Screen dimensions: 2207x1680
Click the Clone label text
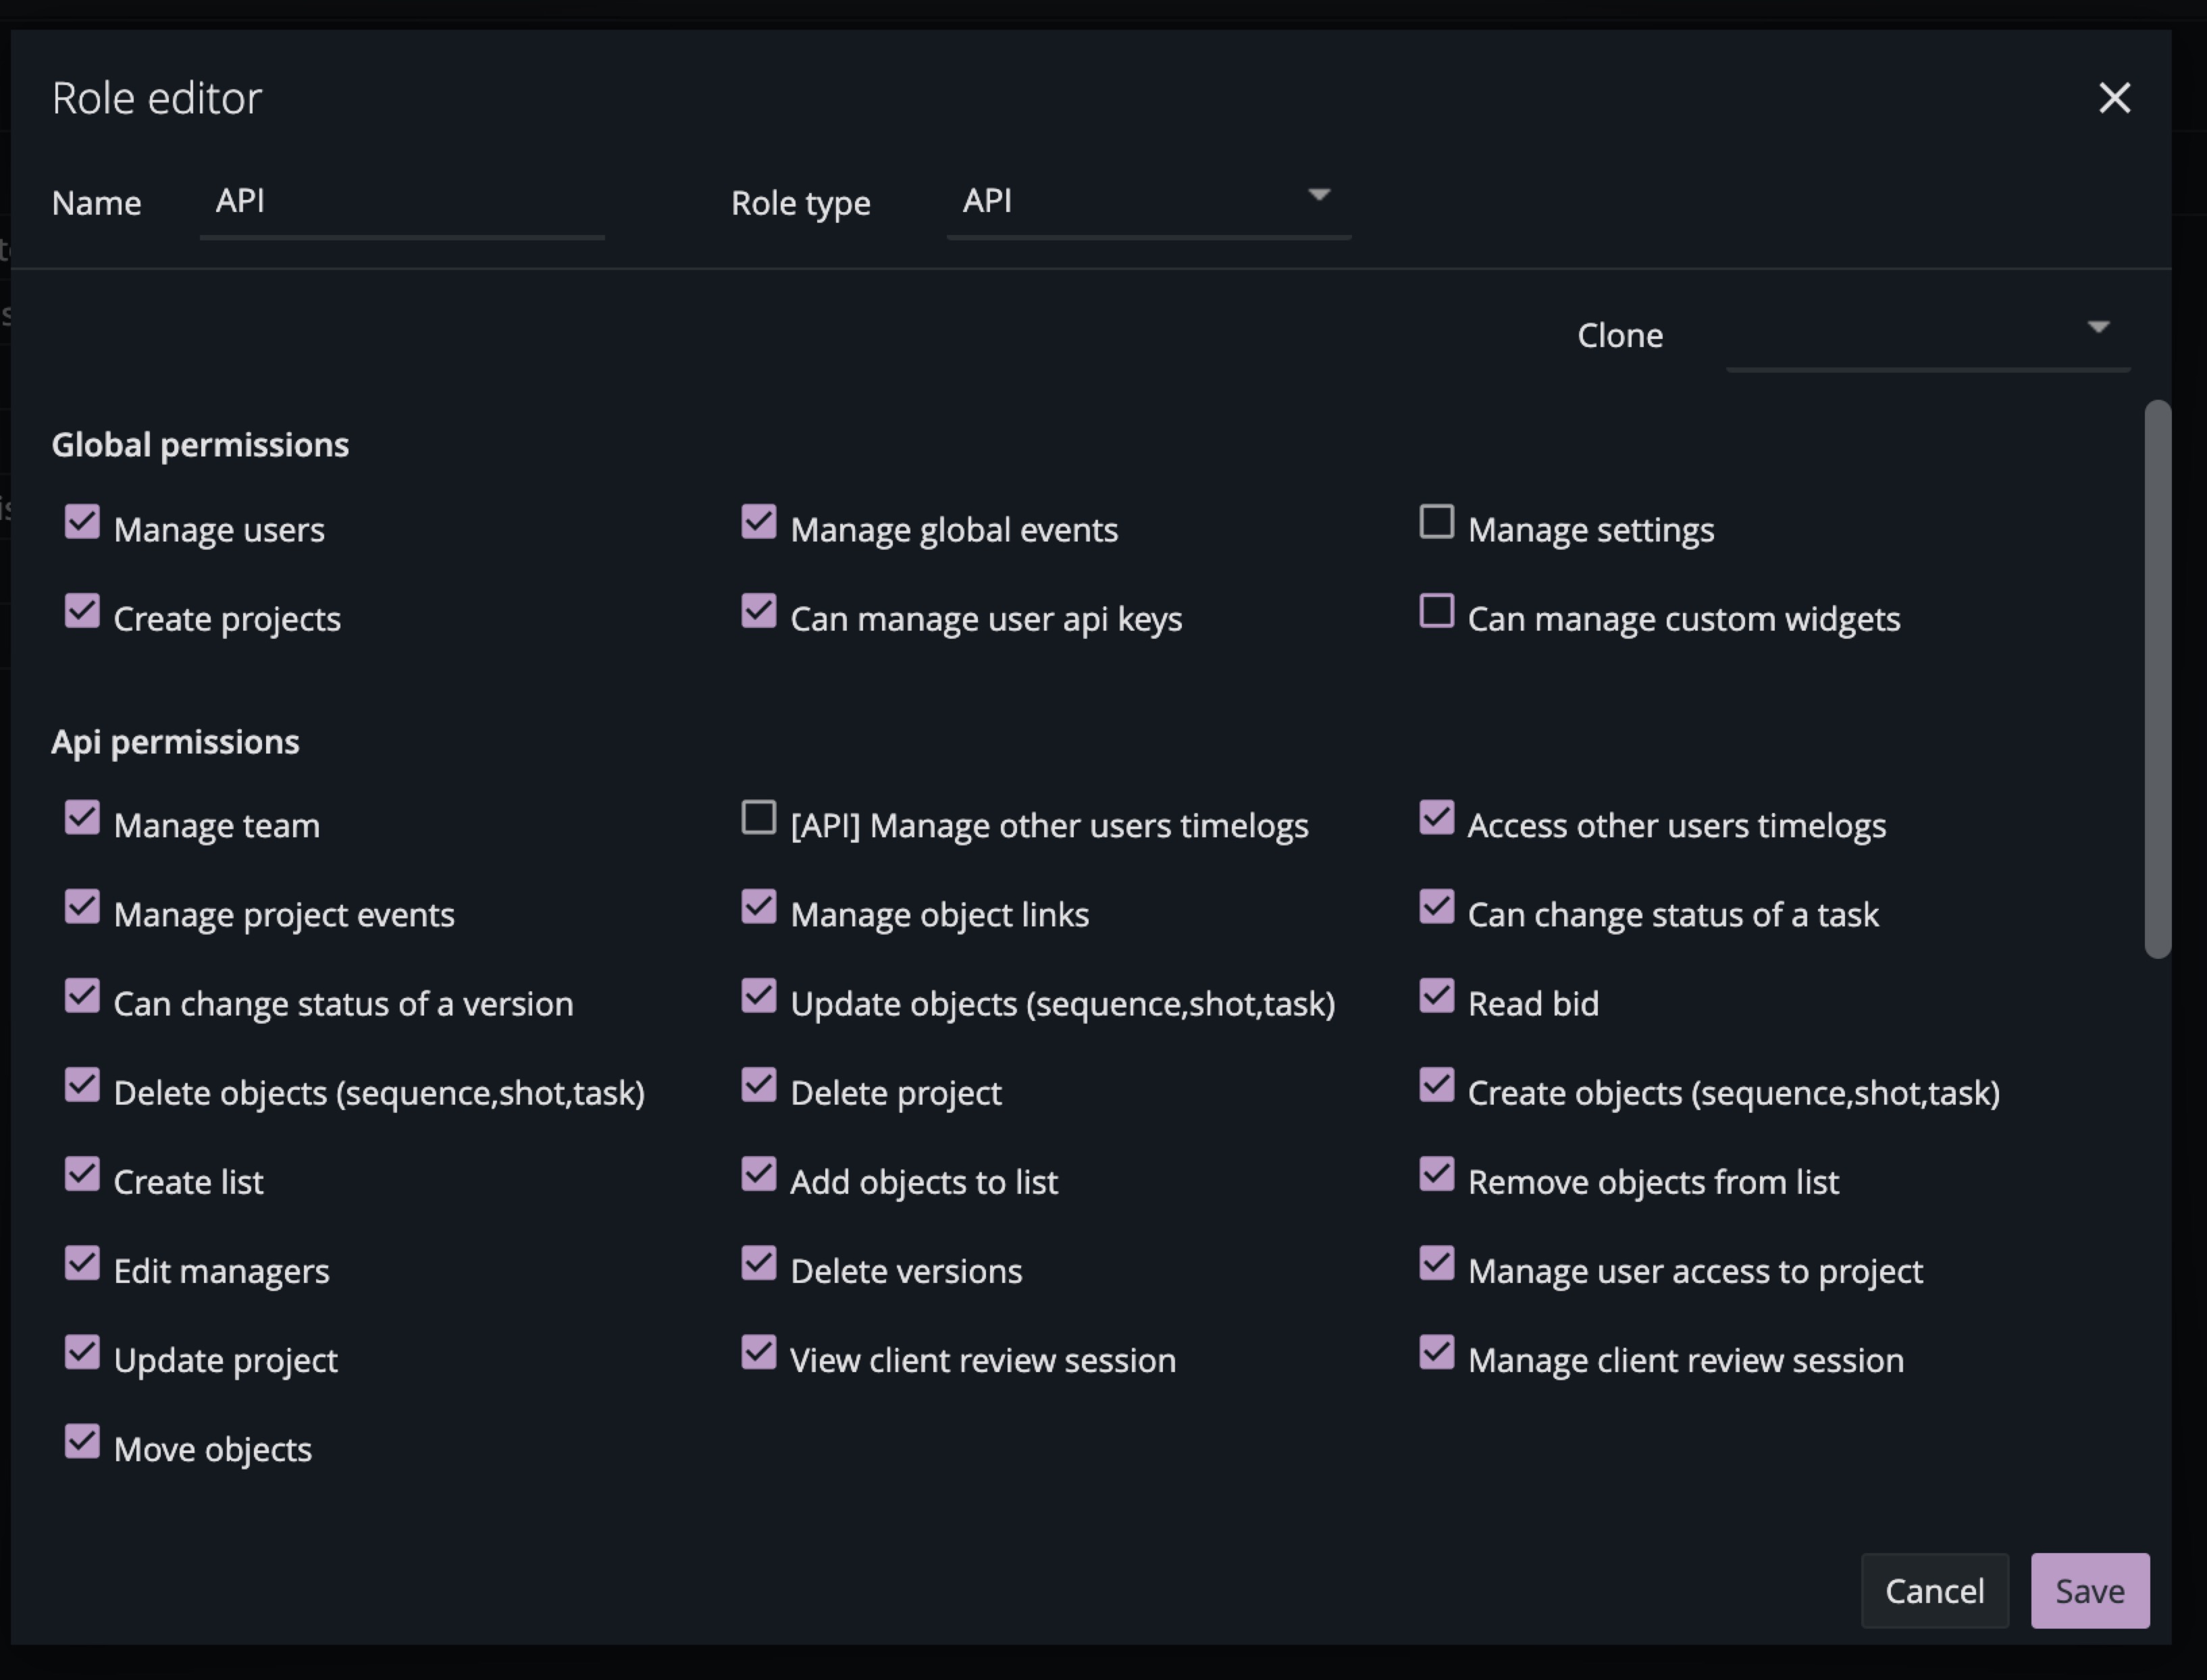tap(1620, 335)
